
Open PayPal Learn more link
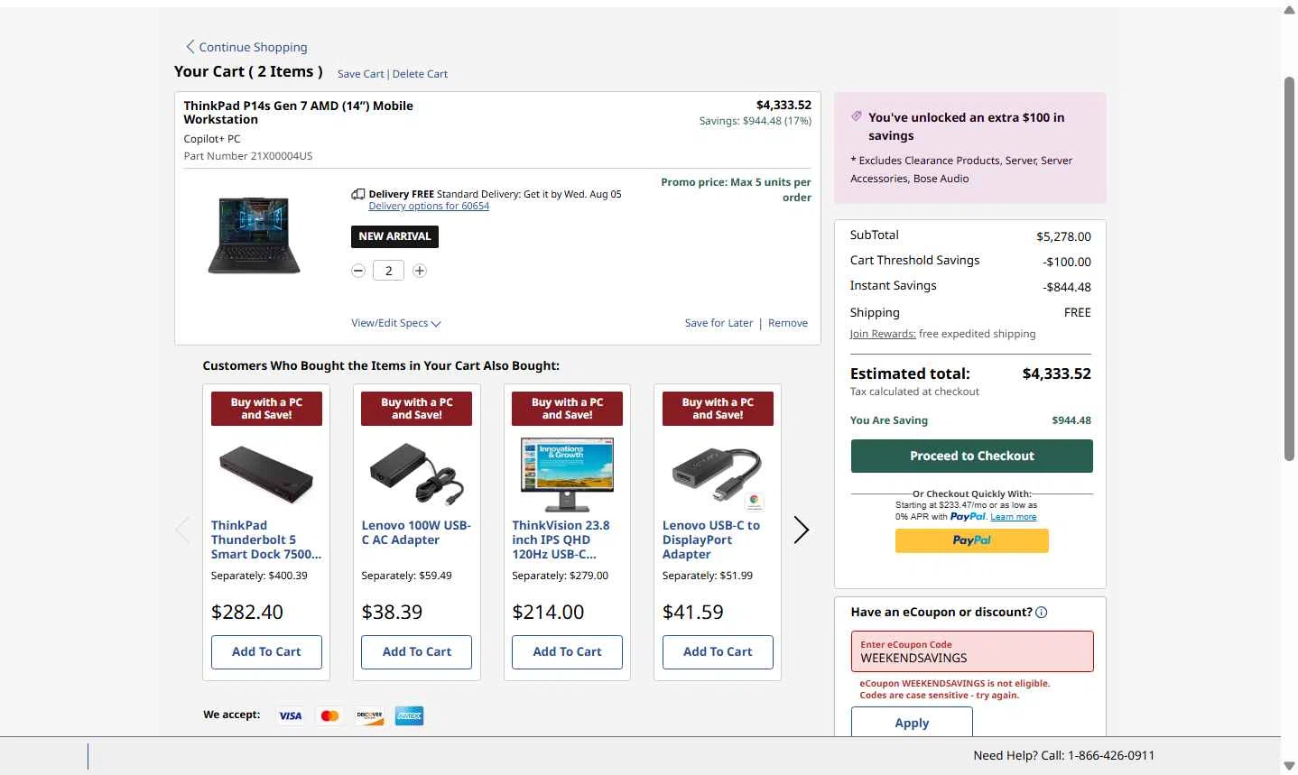click(x=1013, y=517)
